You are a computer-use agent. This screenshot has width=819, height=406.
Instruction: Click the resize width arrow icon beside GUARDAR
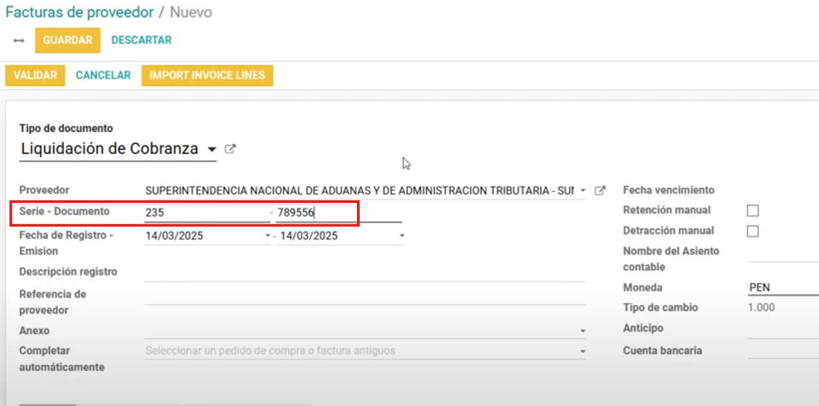(17, 40)
